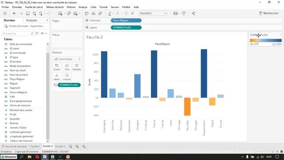Open Feuille de calcul menu
This screenshot has height=160, width=284.
click(34, 7)
